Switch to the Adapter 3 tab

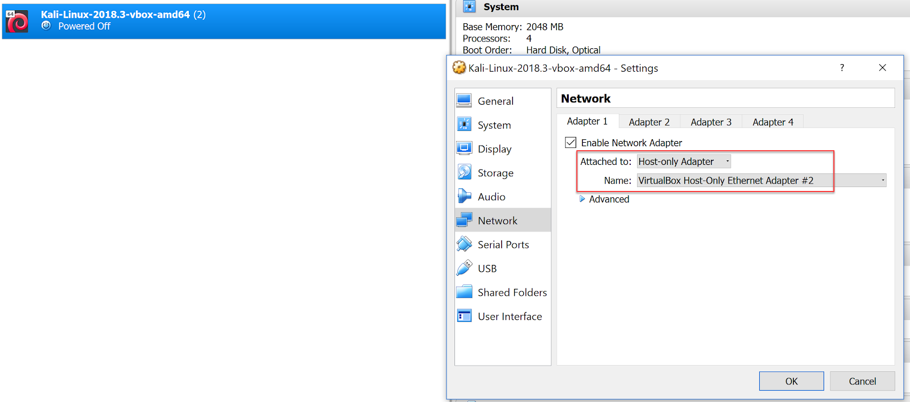711,122
